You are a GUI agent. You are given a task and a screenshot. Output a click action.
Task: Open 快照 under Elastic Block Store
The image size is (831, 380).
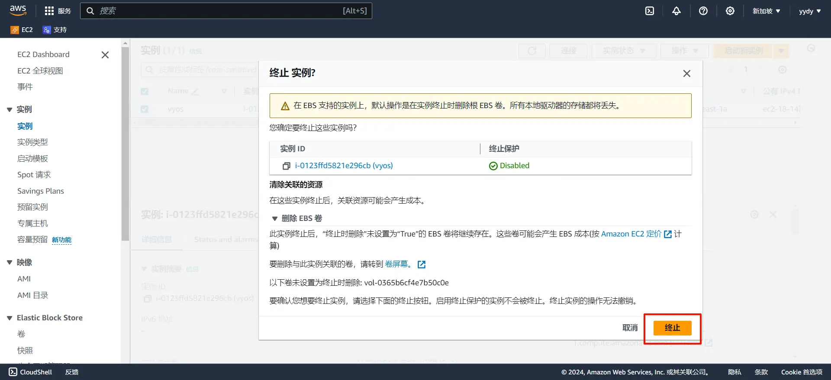coord(25,351)
